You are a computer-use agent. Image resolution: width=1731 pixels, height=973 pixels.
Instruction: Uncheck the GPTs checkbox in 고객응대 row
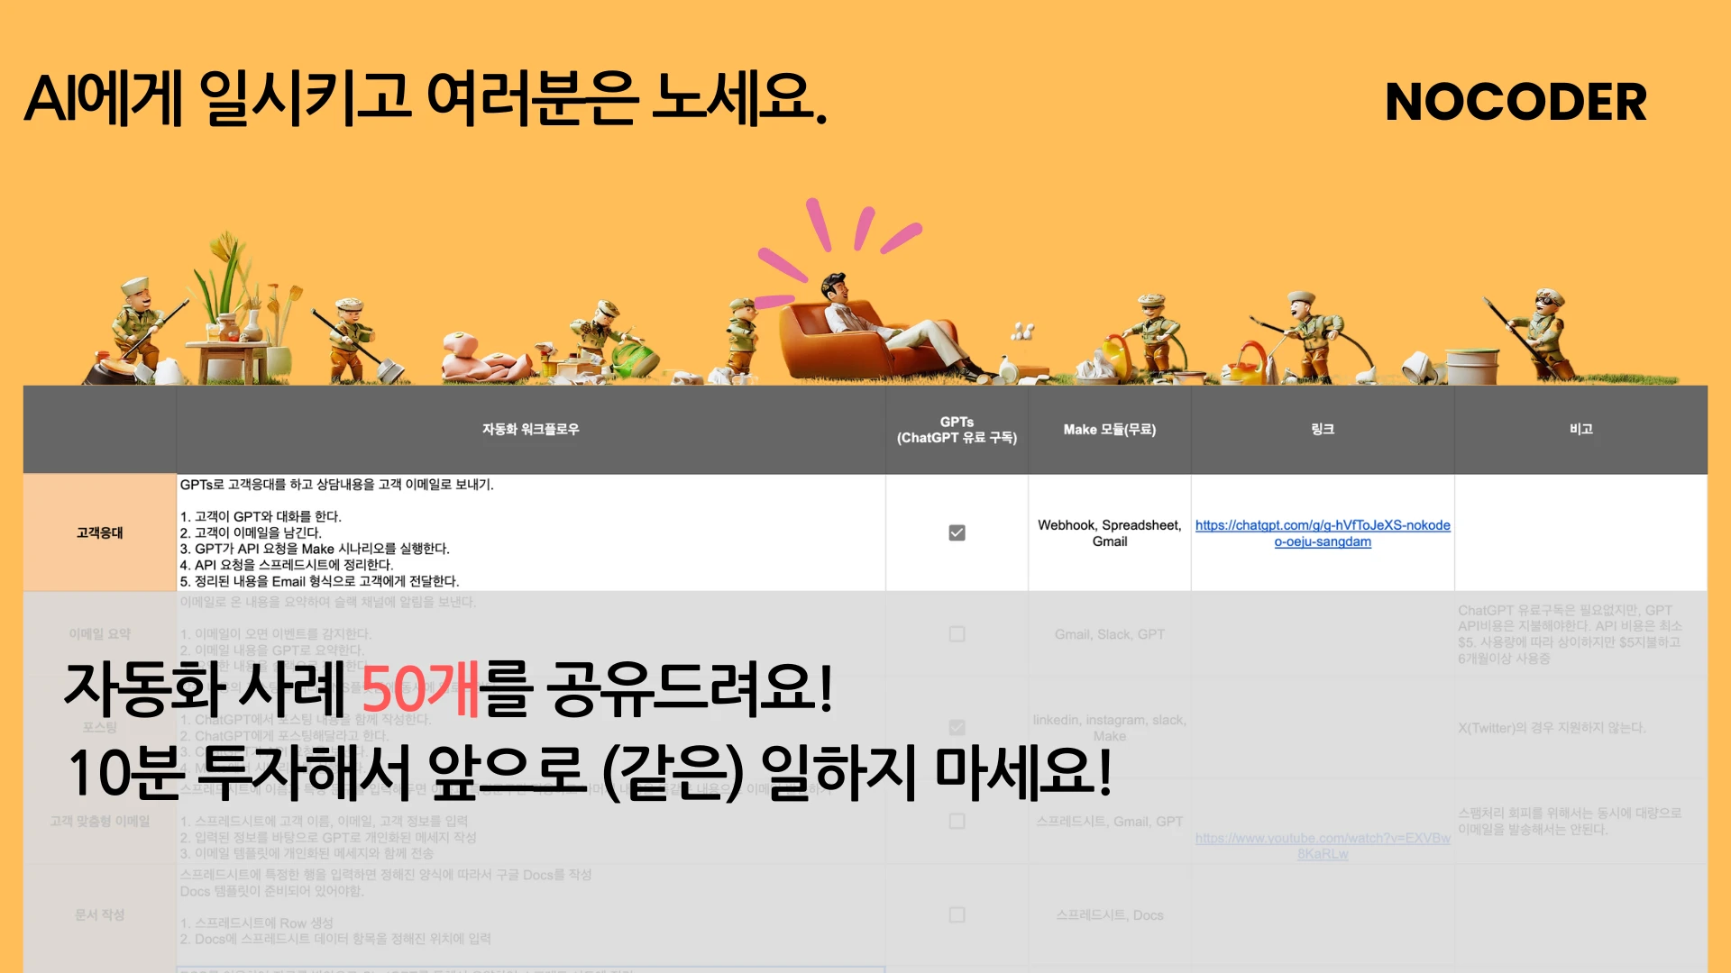coord(957,532)
